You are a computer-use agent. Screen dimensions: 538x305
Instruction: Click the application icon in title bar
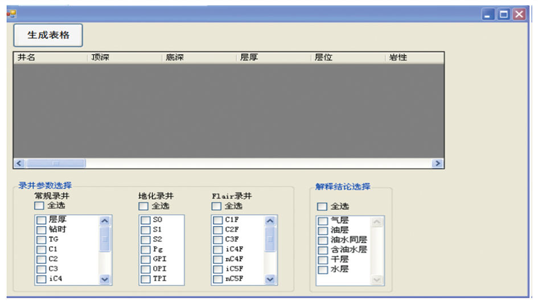click(11, 14)
